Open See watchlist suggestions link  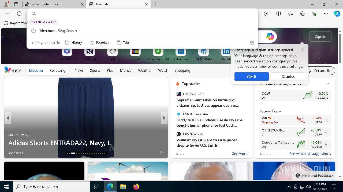(310, 154)
